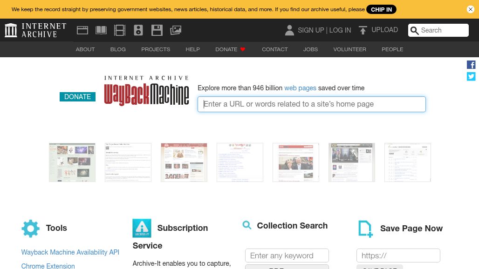Open the DONATE menu item with heart
The height and width of the screenshot is (269, 479).
coord(230,49)
